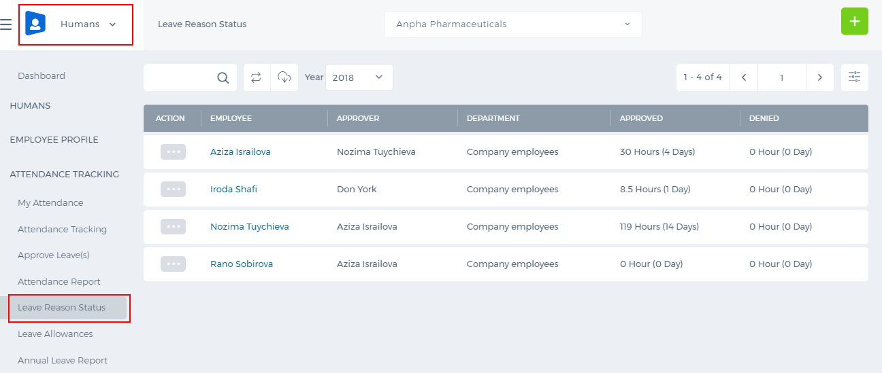Sort by the DEPARTMENT column header
Screen dimensions: 882x373
tap(493, 118)
